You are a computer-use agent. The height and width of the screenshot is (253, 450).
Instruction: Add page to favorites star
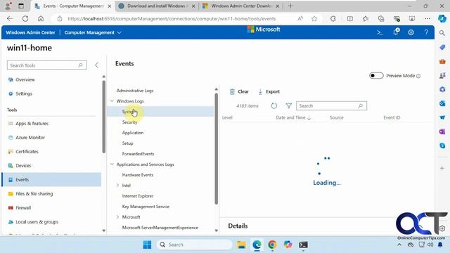pyautogui.click(x=314, y=19)
